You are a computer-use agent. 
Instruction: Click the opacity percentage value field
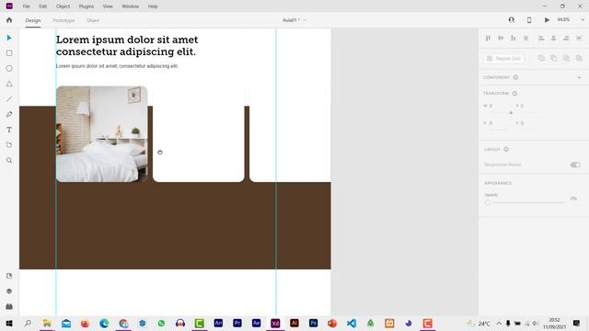[573, 199]
